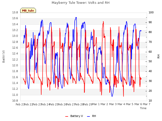162x121 pixels.
Task: Click the 50 RH tick label
Action: (x=150, y=62)
